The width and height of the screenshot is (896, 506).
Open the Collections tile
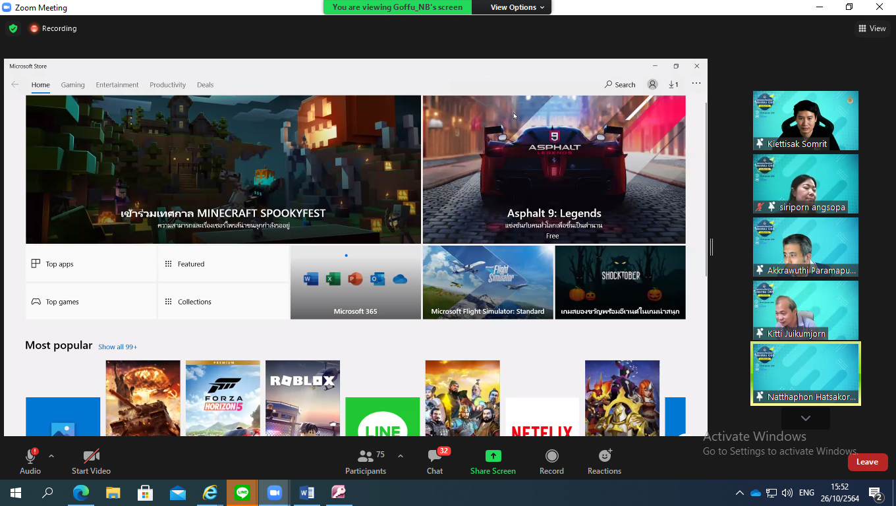(x=223, y=301)
